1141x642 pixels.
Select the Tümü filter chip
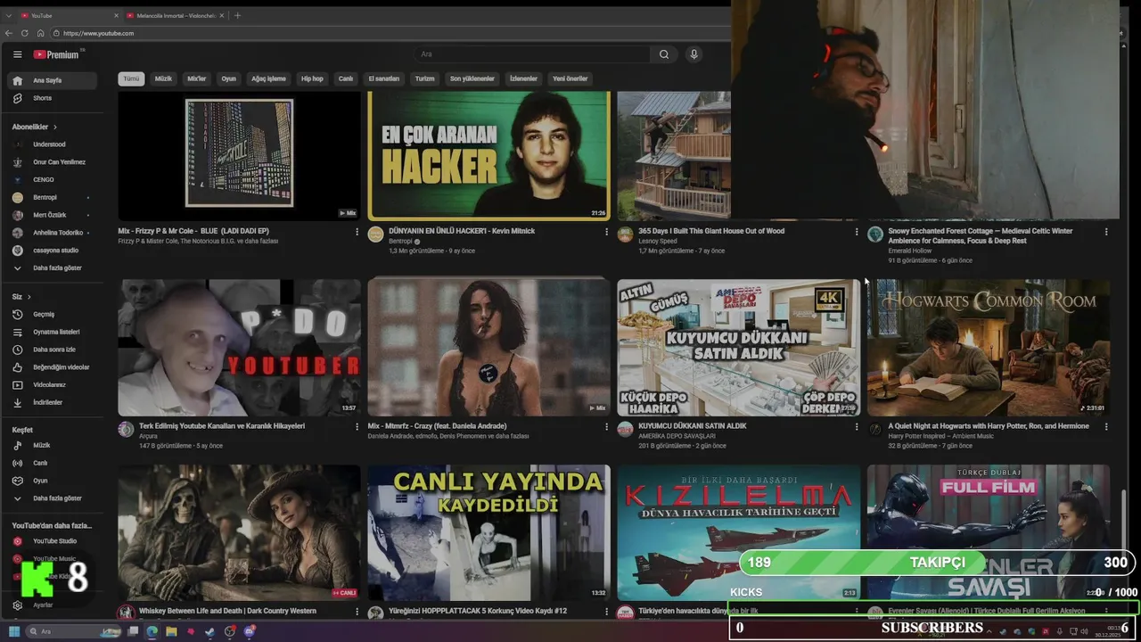(x=131, y=78)
